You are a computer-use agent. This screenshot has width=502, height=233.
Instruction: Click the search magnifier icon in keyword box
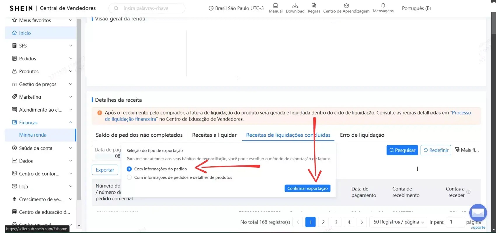click(x=116, y=8)
